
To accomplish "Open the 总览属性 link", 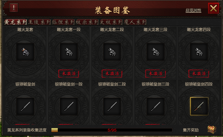I will click(193, 10).
